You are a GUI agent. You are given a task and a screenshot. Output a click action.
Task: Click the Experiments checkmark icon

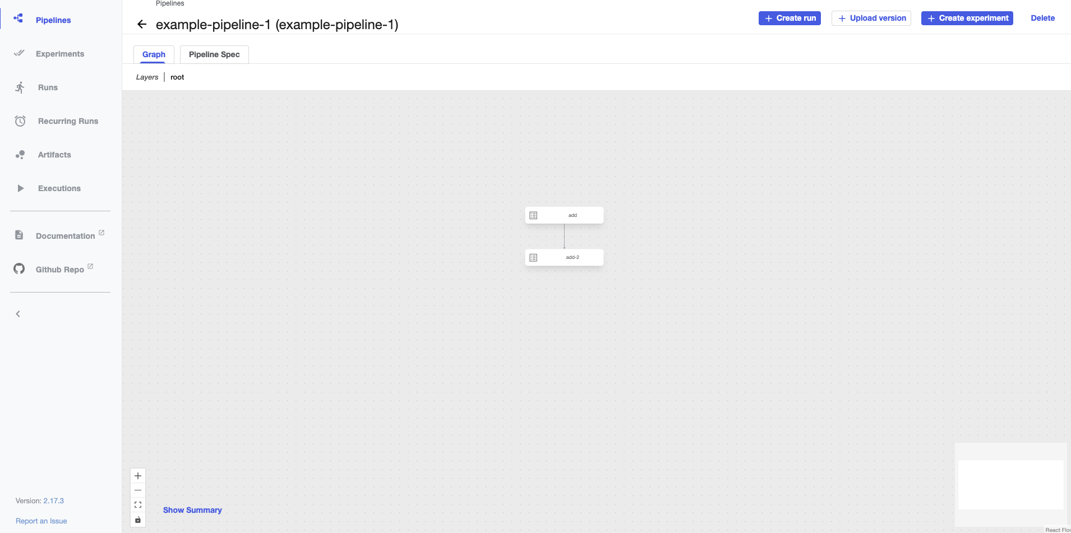click(x=19, y=53)
